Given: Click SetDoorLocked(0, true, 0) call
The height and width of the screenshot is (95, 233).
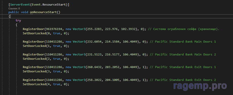Looking at the screenshot, I should [x=46, y=33].
